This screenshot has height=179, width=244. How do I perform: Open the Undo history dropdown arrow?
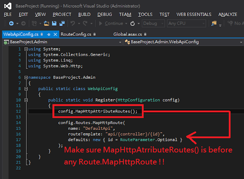(79, 24)
